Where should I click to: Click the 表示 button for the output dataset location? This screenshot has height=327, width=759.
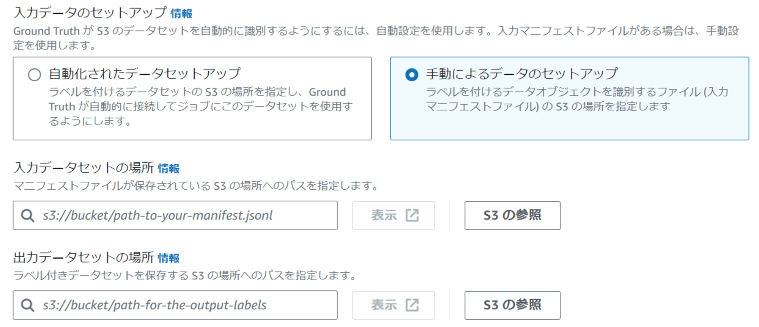pos(394,305)
